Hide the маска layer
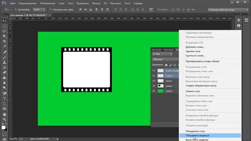 point(154,81)
